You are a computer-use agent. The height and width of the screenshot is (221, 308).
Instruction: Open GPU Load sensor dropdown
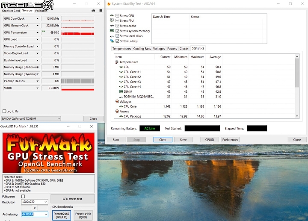point(37,39)
